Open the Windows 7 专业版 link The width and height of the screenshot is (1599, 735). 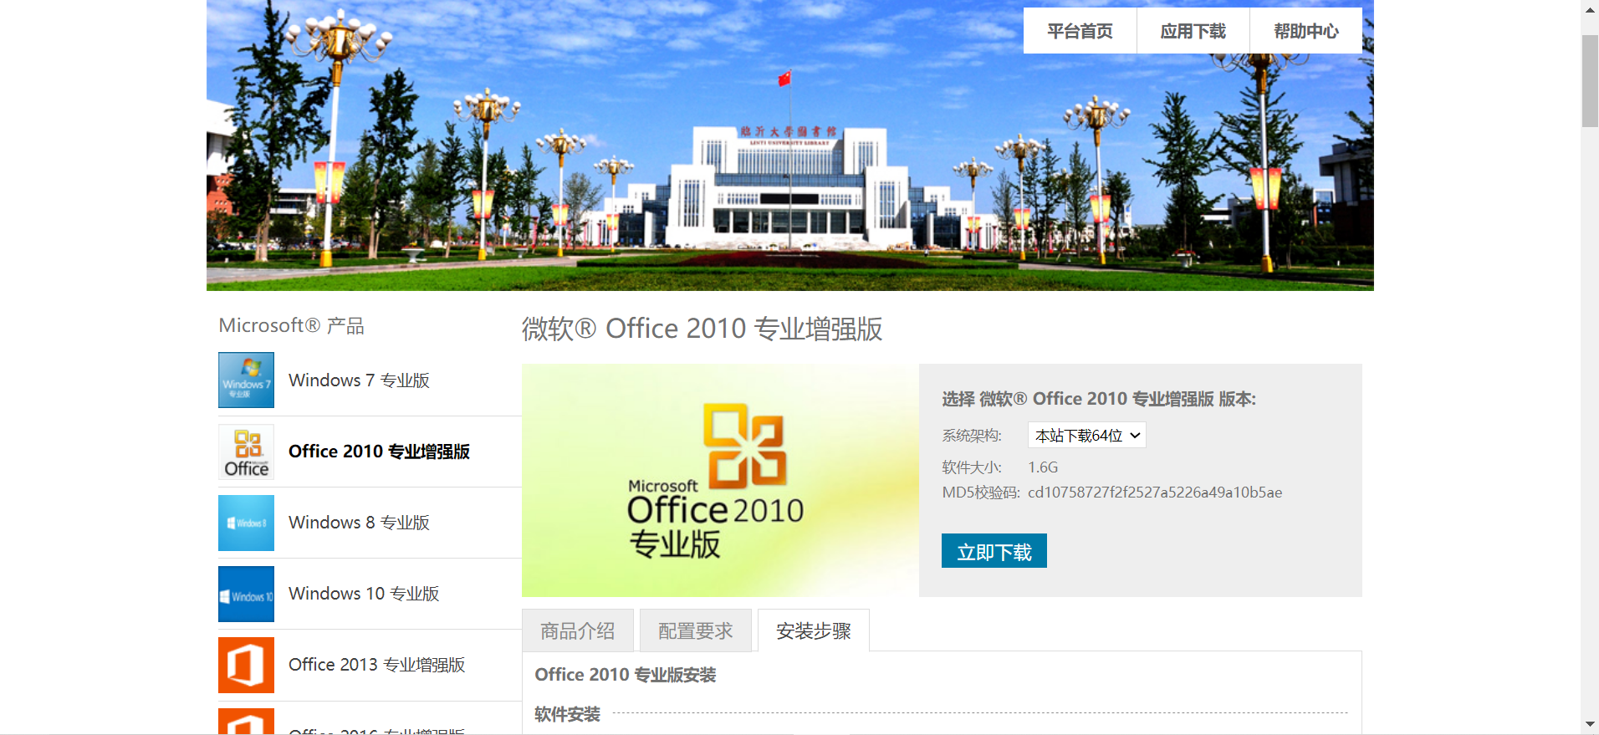(359, 380)
